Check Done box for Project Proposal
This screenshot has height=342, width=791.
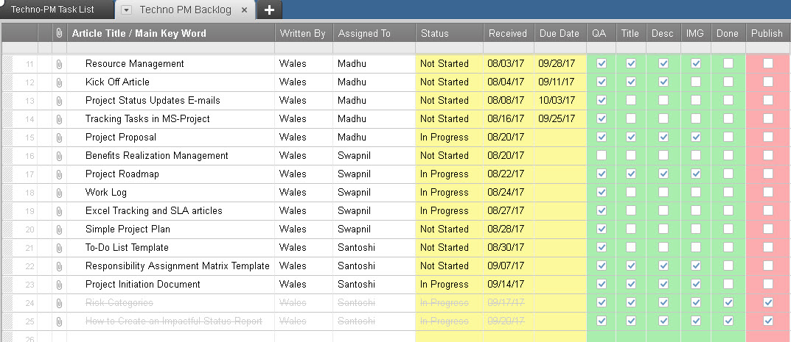coord(728,138)
